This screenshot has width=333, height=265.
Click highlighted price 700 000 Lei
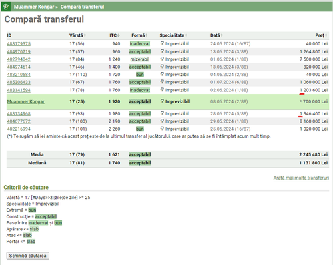pyautogui.click(x=314, y=101)
